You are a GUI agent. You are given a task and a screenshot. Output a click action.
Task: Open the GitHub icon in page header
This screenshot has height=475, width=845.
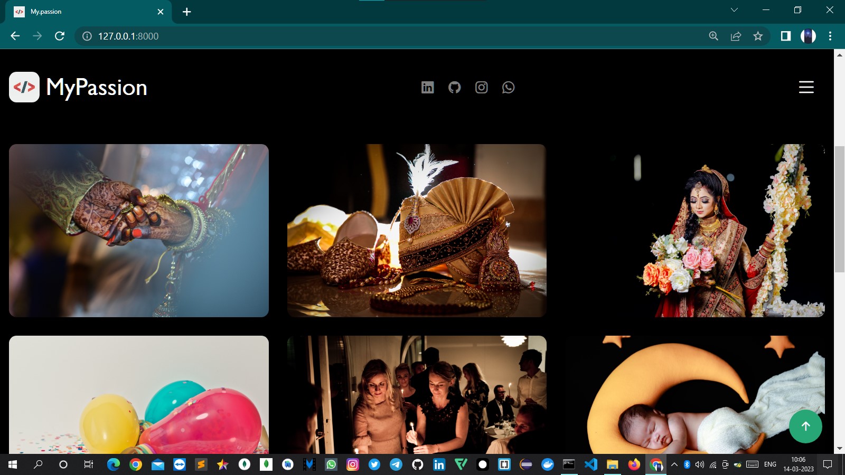pos(455,87)
